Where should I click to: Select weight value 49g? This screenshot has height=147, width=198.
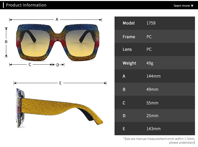[x=150, y=63]
